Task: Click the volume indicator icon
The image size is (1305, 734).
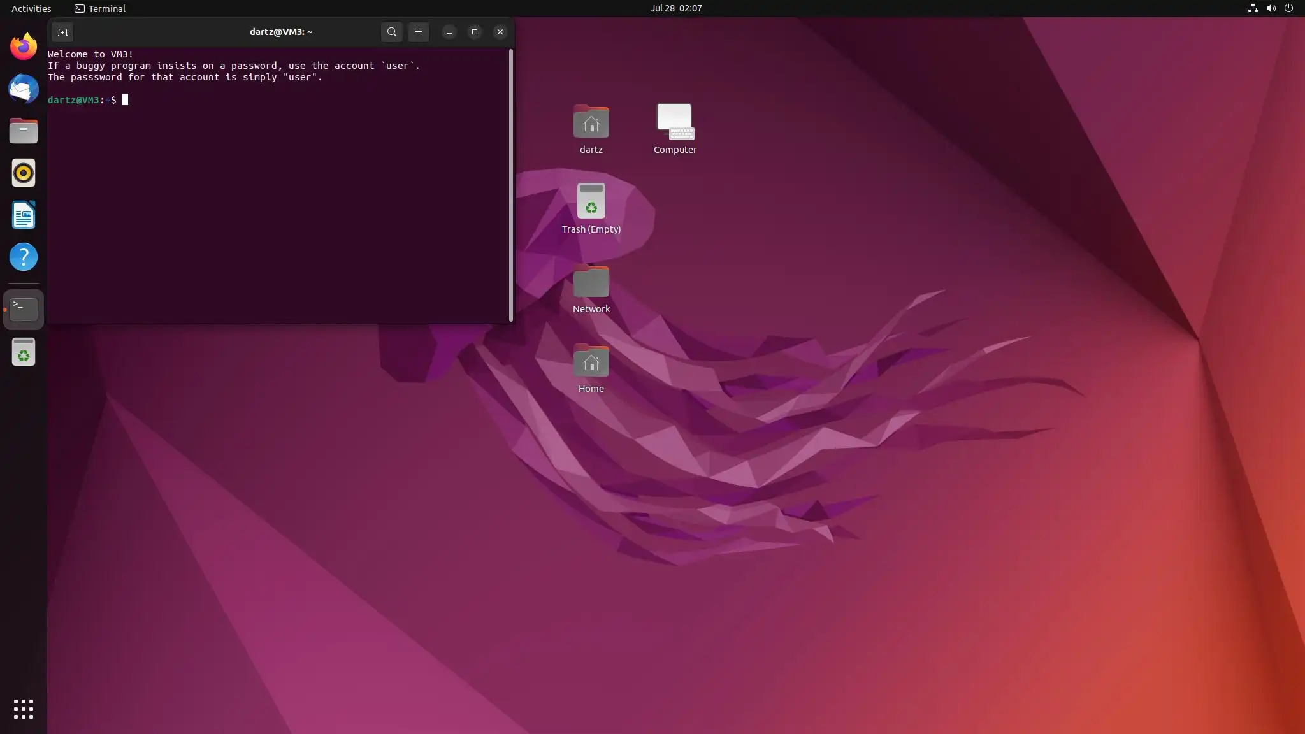Action: 1271,8
